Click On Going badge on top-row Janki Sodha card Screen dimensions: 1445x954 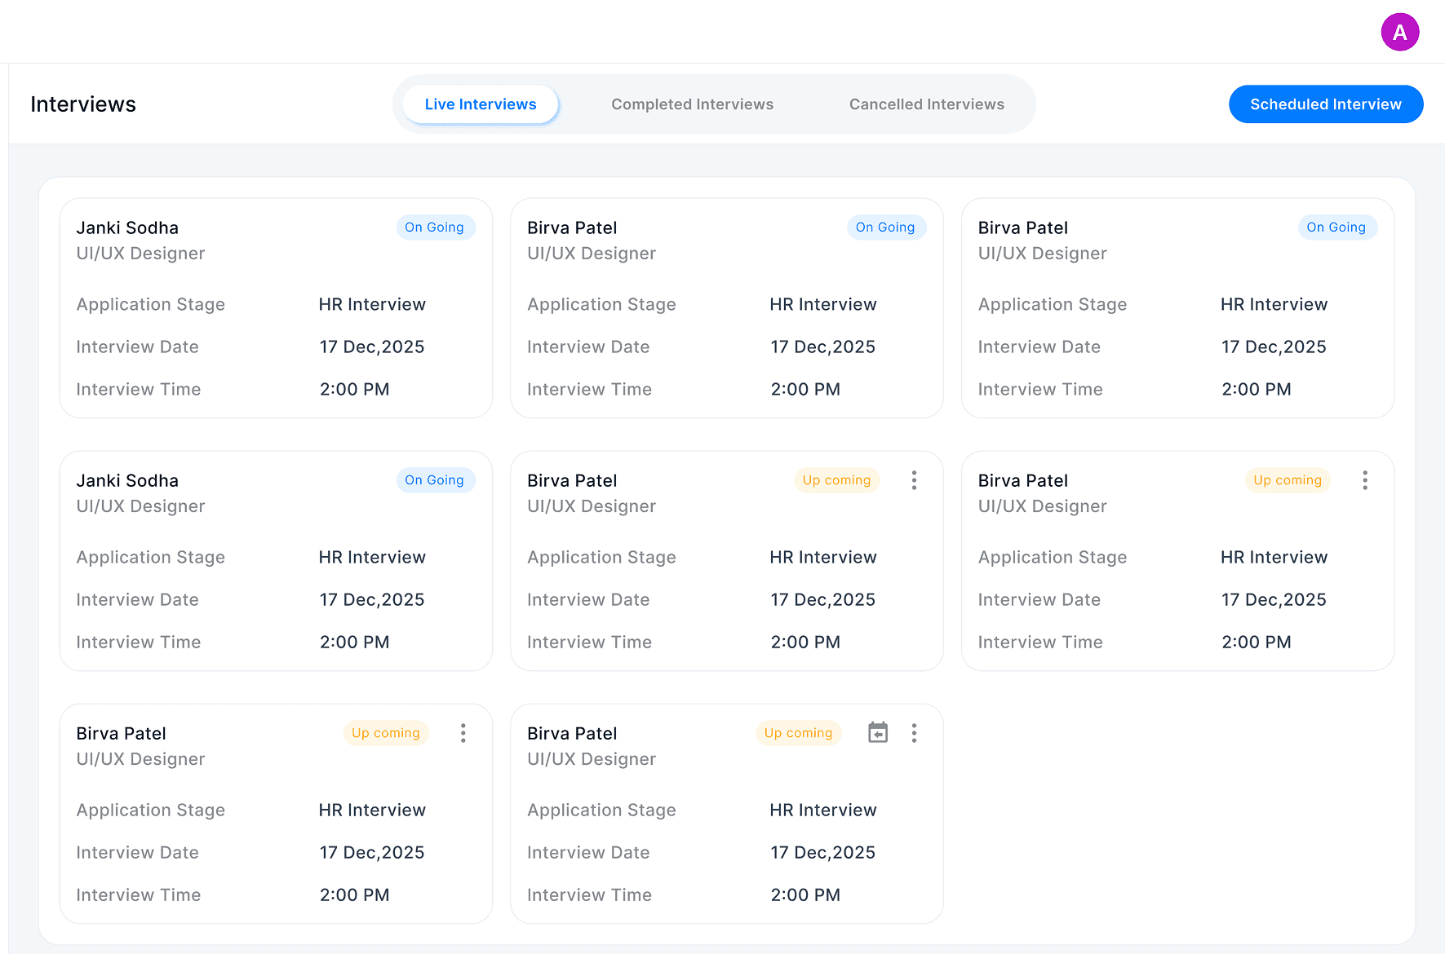click(x=435, y=227)
